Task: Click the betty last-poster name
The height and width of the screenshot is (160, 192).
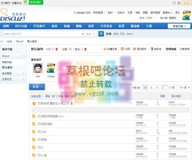Action: click(172, 102)
